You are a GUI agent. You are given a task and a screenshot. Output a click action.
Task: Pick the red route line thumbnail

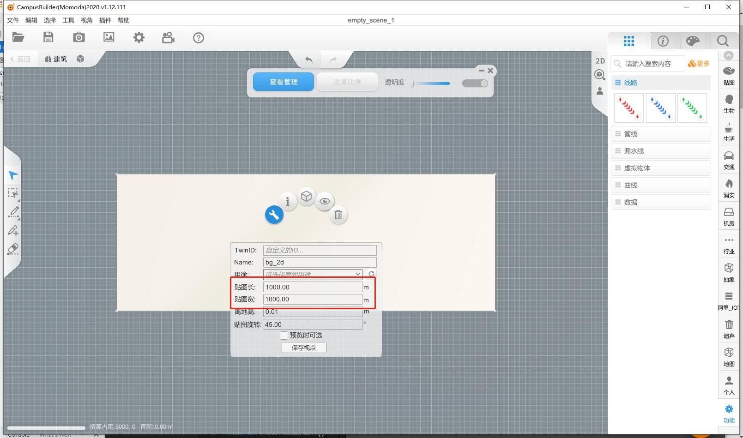[629, 108]
